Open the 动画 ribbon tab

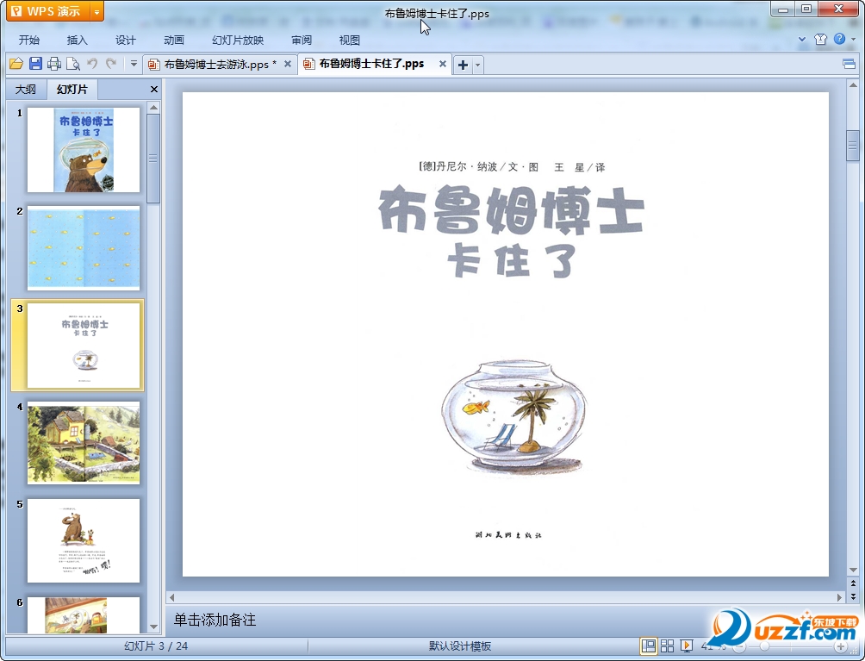click(x=174, y=41)
